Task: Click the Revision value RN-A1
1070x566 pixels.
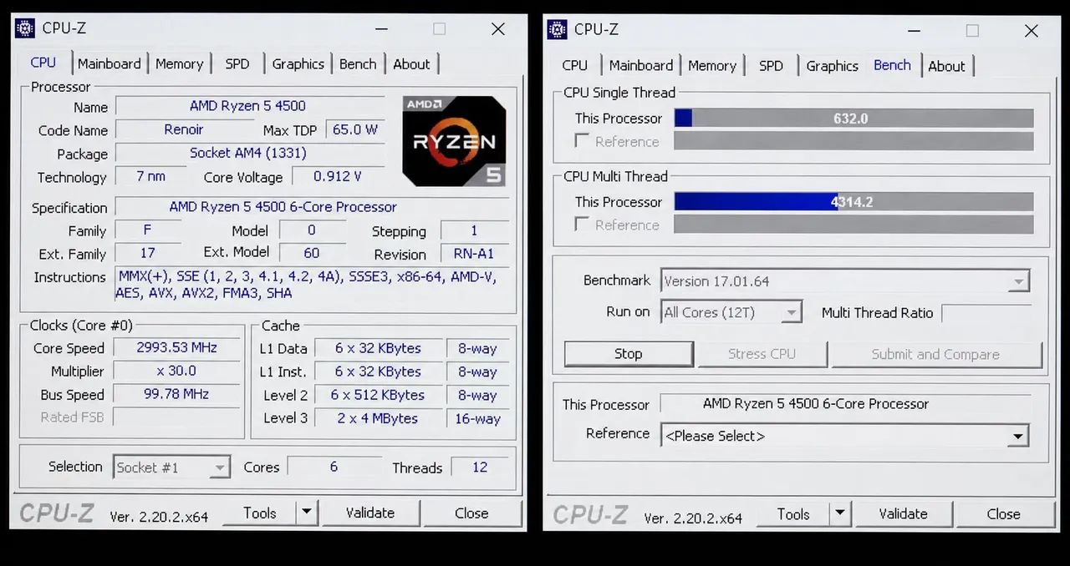Action: tap(474, 255)
